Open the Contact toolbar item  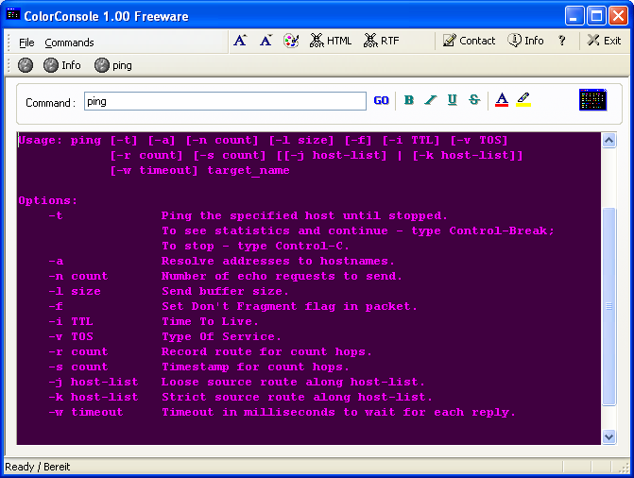click(469, 41)
